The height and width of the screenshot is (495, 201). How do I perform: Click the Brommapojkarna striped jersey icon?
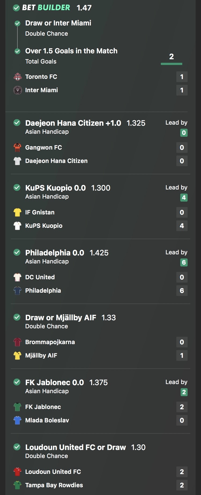pyautogui.click(x=17, y=342)
